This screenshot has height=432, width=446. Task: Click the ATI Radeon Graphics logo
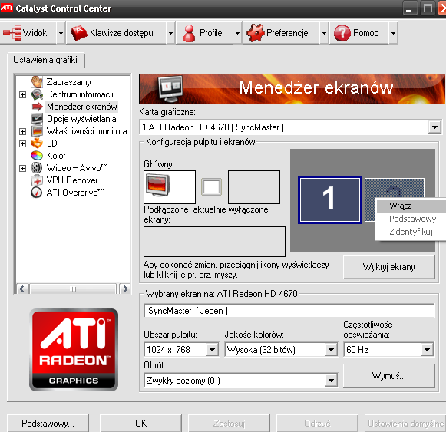[x=74, y=350]
